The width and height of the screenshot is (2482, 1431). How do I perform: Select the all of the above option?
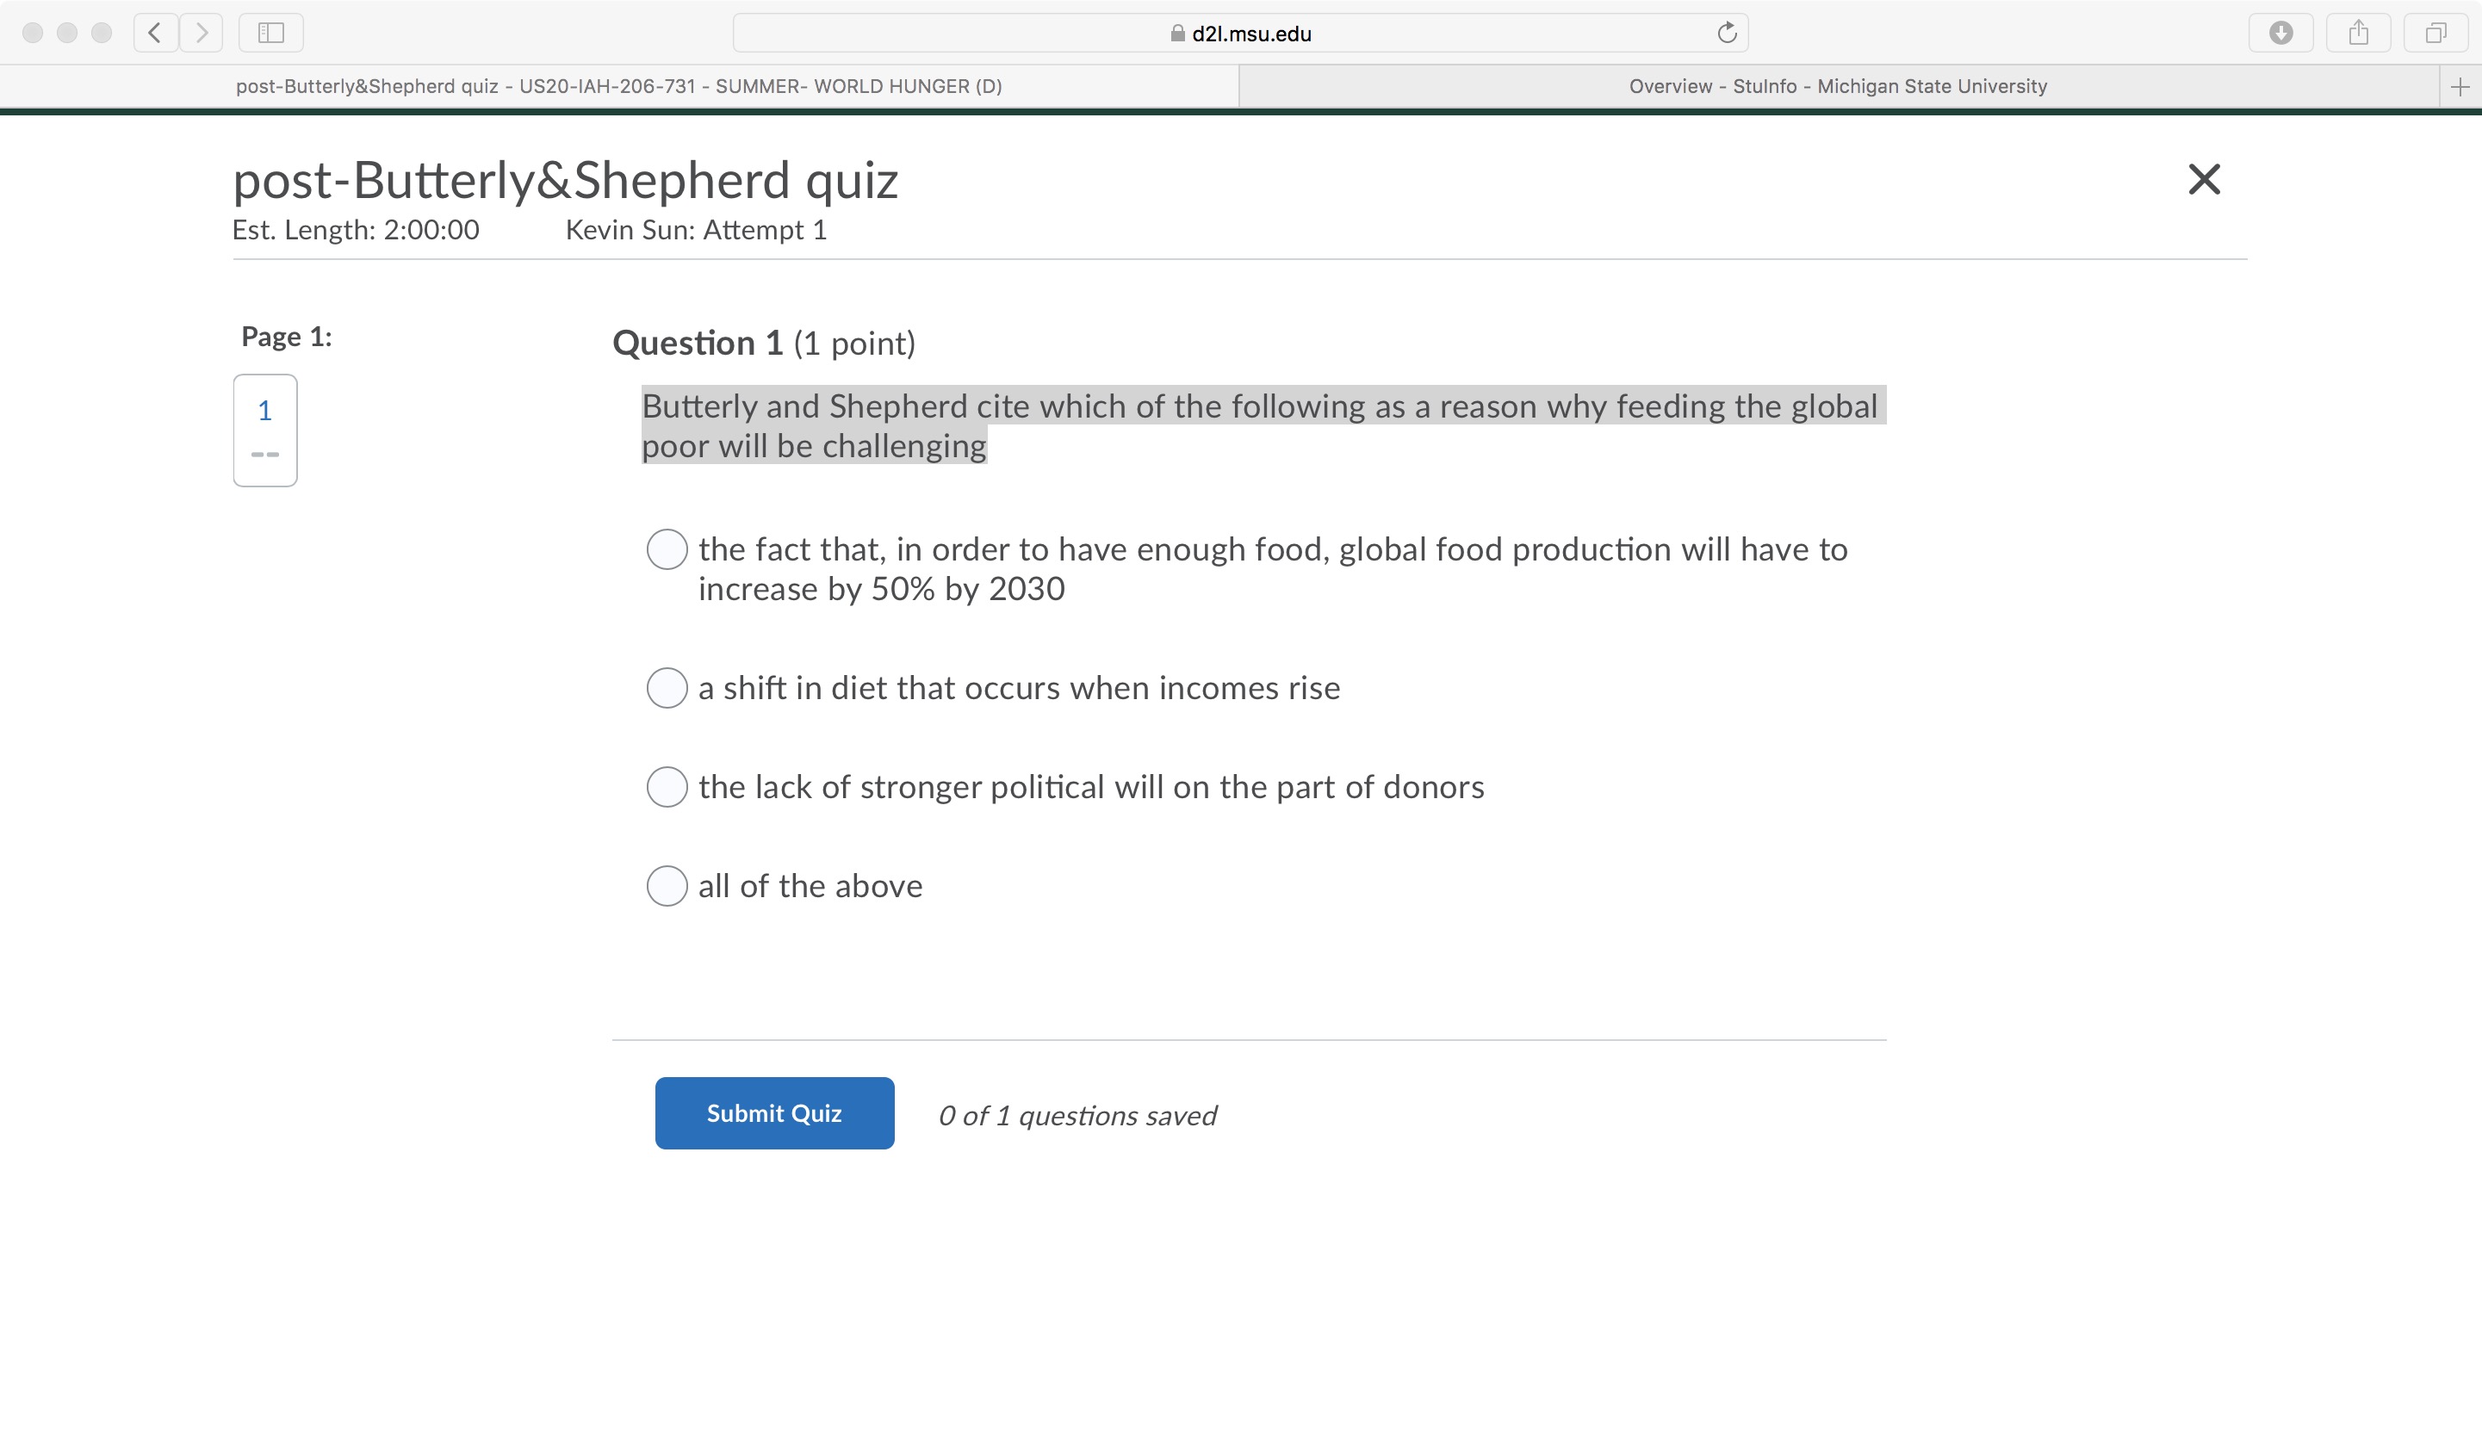coord(667,887)
